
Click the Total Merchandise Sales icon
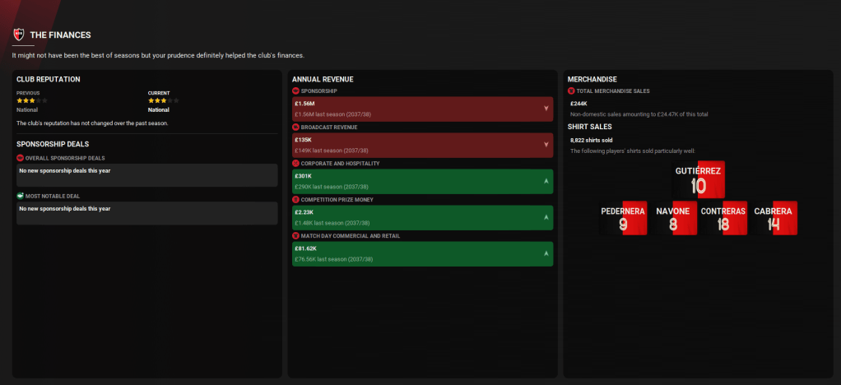(x=571, y=90)
